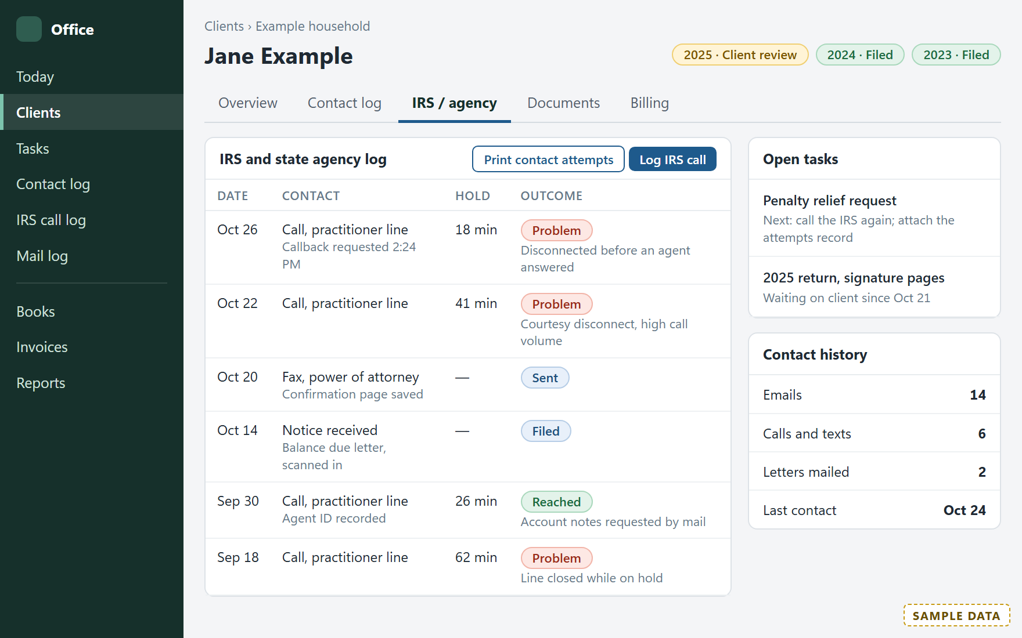Open the 2025 return, signature pages task
The image size is (1022, 638).
pyautogui.click(x=875, y=287)
